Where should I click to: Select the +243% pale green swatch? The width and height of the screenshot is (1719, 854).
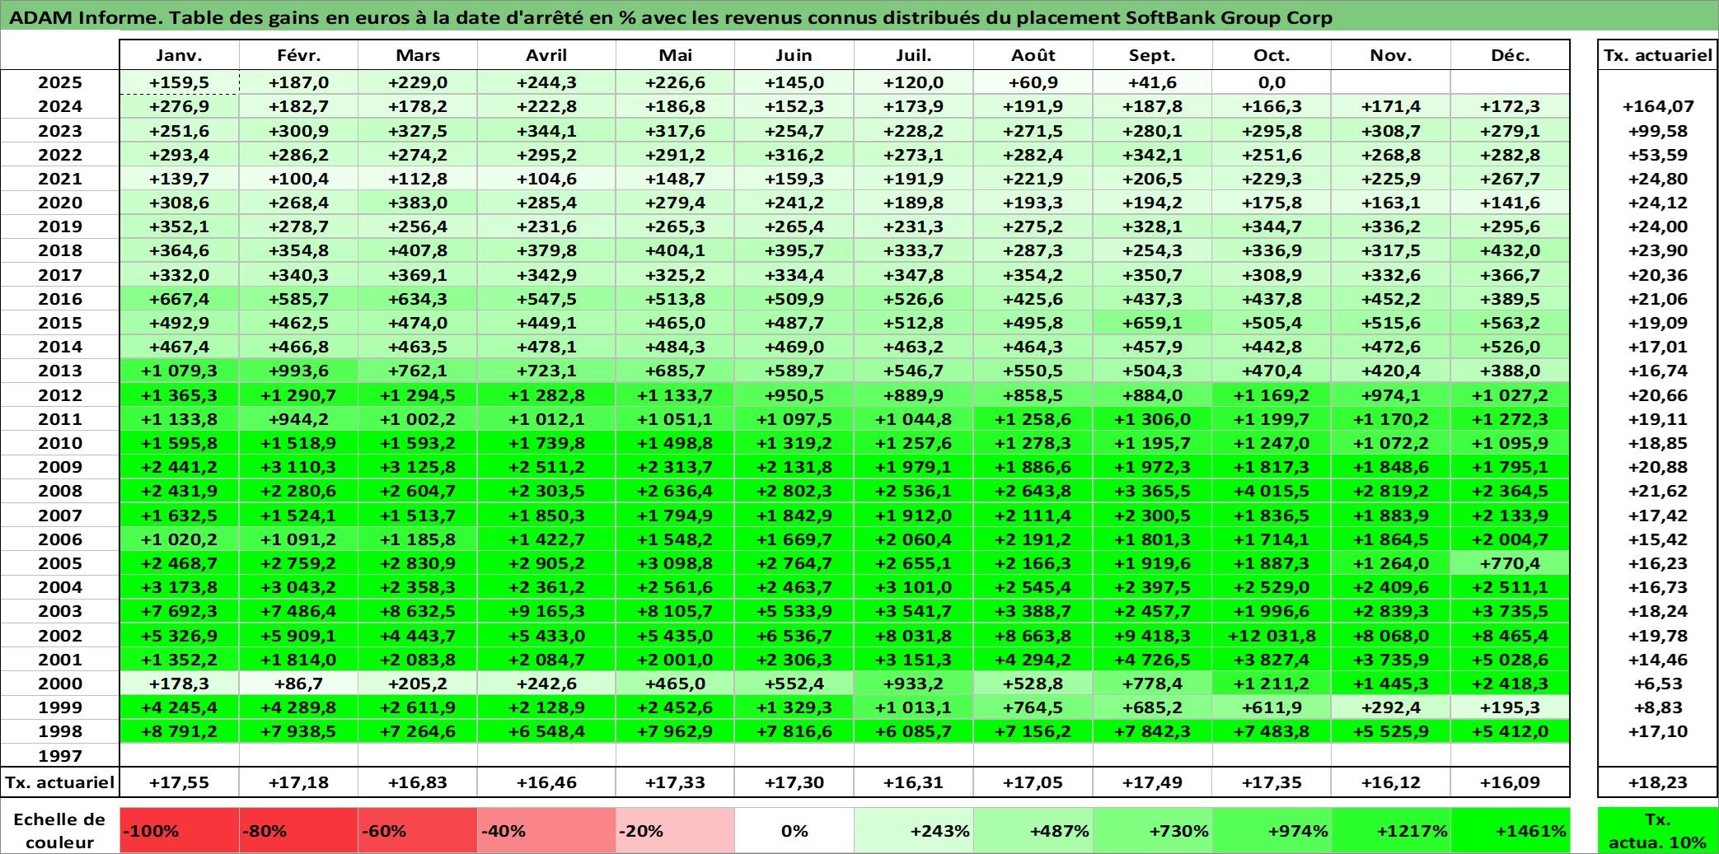tap(914, 830)
